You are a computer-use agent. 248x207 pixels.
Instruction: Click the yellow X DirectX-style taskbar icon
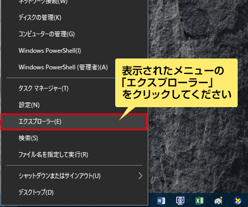point(238,201)
